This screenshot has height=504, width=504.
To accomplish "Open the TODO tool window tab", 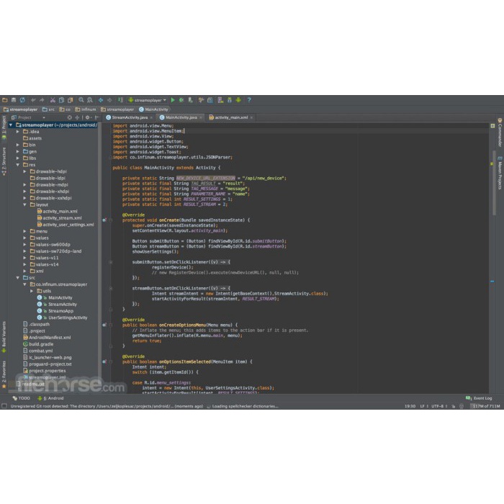I will coord(21,398).
